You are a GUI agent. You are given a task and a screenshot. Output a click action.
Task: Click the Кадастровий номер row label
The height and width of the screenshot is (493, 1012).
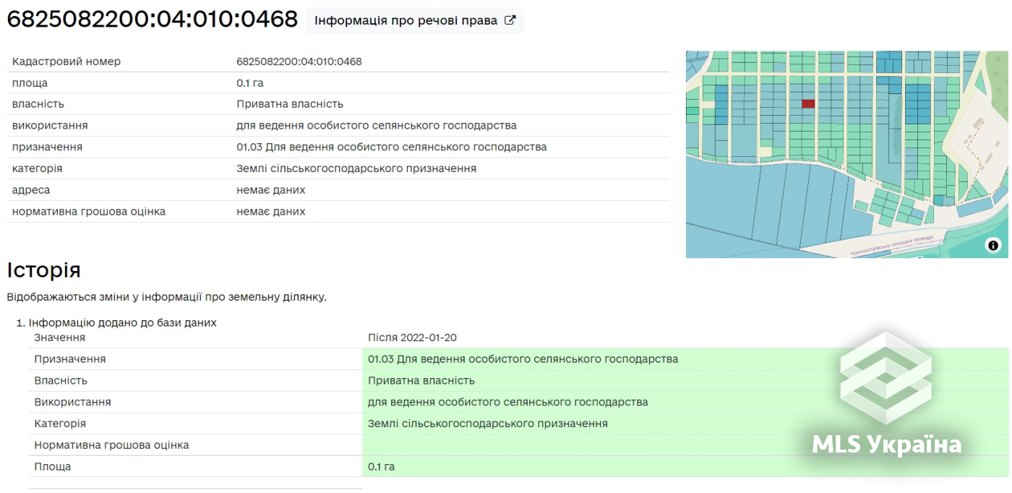[67, 61]
